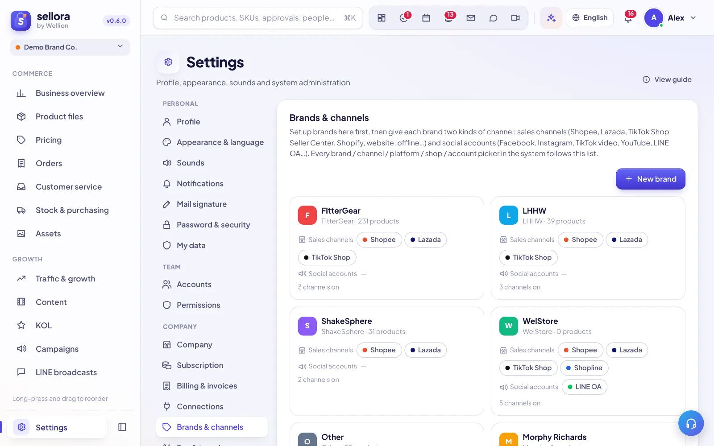Change language via English selector
This screenshot has width=714, height=446.
tap(590, 18)
